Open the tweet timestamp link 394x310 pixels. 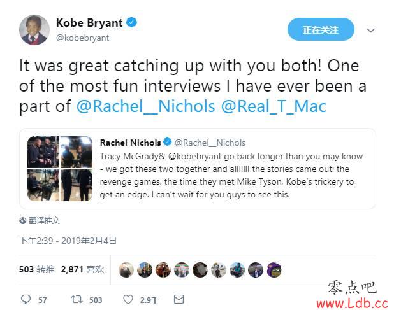pyautogui.click(x=68, y=241)
